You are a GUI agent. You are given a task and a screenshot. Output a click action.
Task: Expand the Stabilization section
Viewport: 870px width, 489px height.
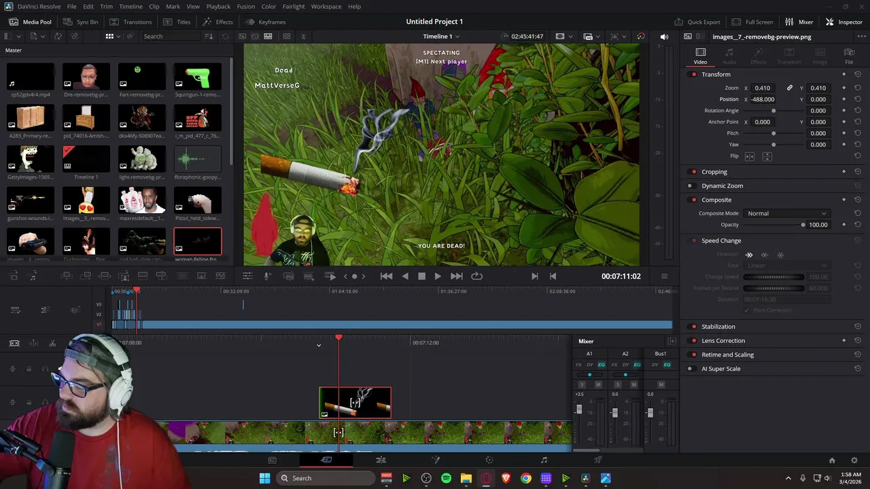coord(718,327)
